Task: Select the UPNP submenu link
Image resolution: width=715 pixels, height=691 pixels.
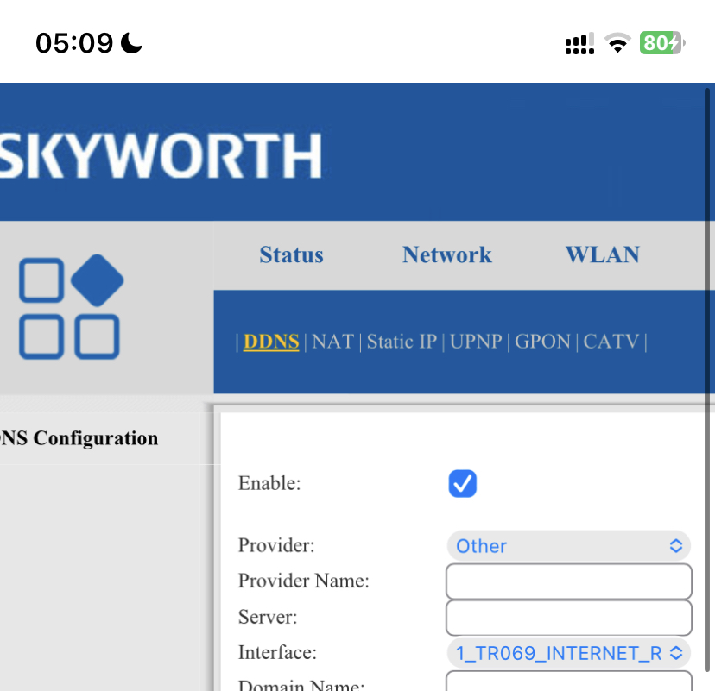Action: (476, 342)
